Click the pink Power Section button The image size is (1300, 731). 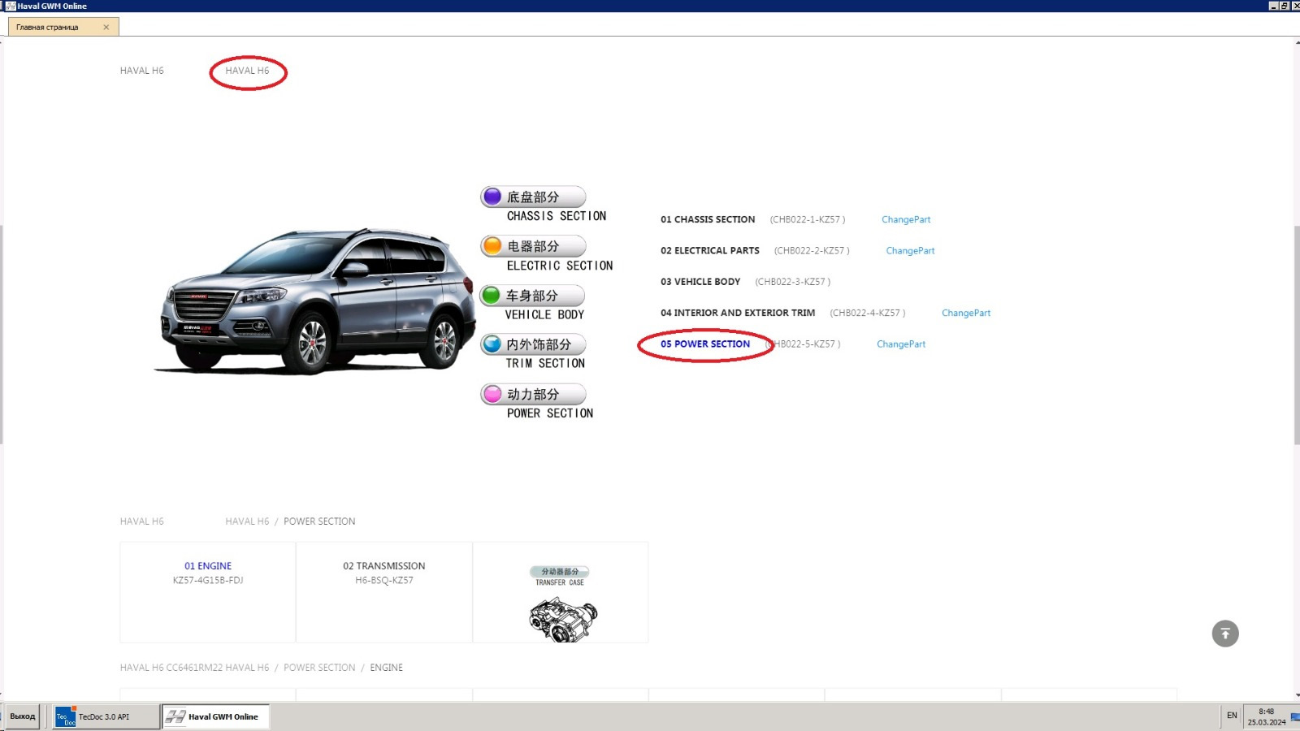[533, 394]
